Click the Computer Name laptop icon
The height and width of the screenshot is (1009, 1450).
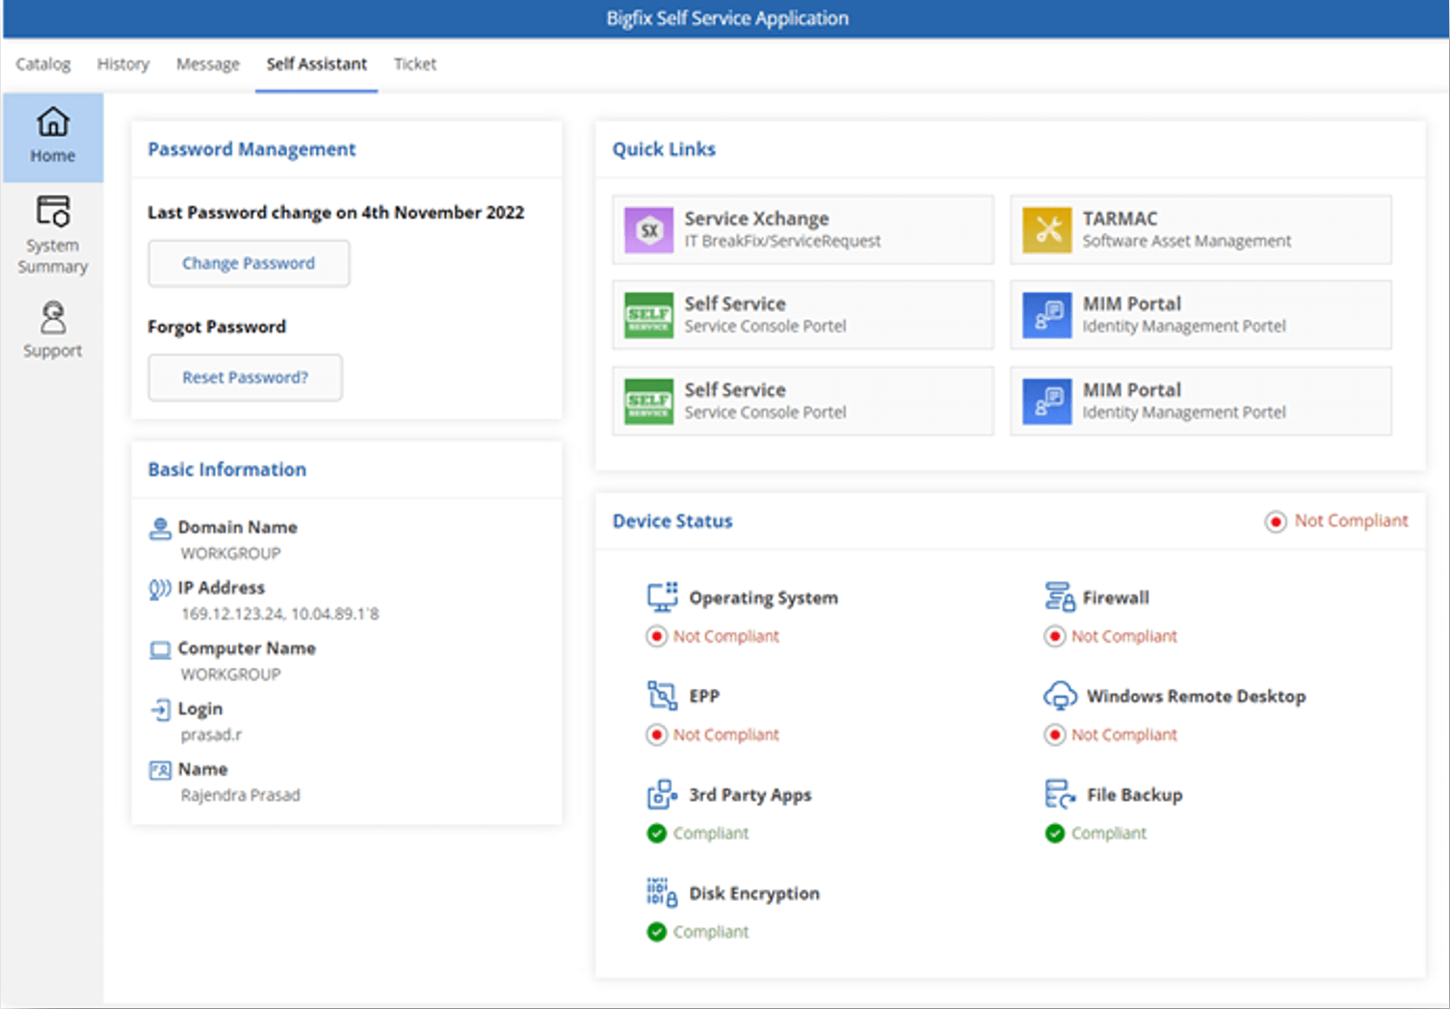tap(160, 650)
